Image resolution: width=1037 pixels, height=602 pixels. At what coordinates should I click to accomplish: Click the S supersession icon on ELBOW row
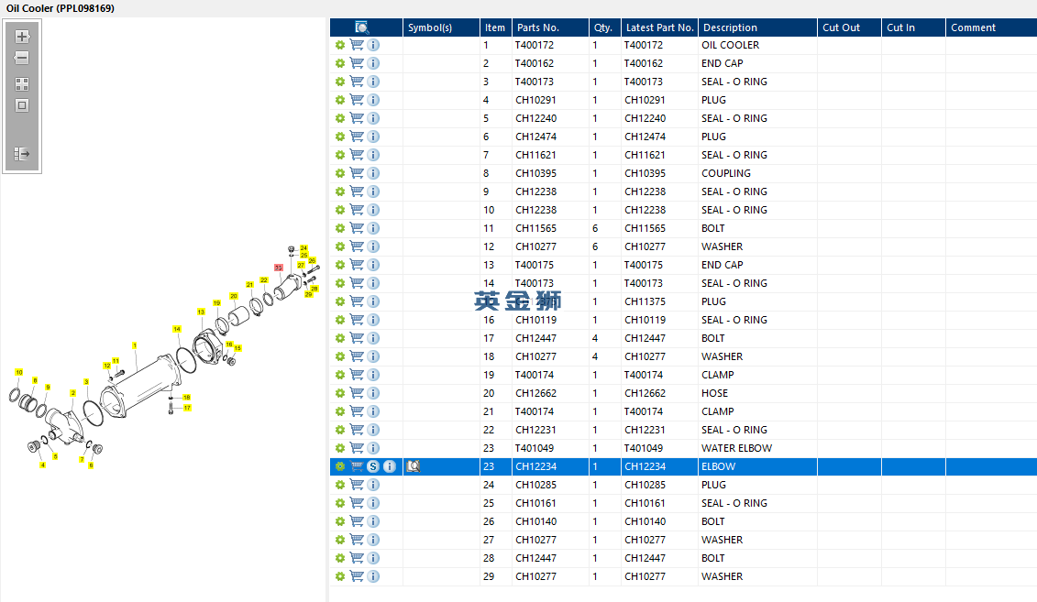[x=373, y=466]
